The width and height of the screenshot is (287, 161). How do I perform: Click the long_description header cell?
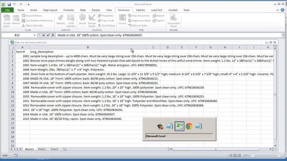coord(88,52)
